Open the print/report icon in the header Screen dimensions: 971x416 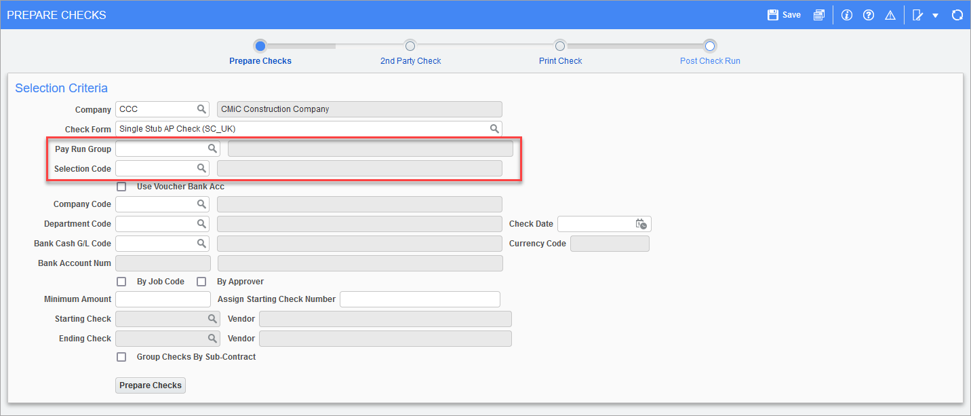click(819, 14)
